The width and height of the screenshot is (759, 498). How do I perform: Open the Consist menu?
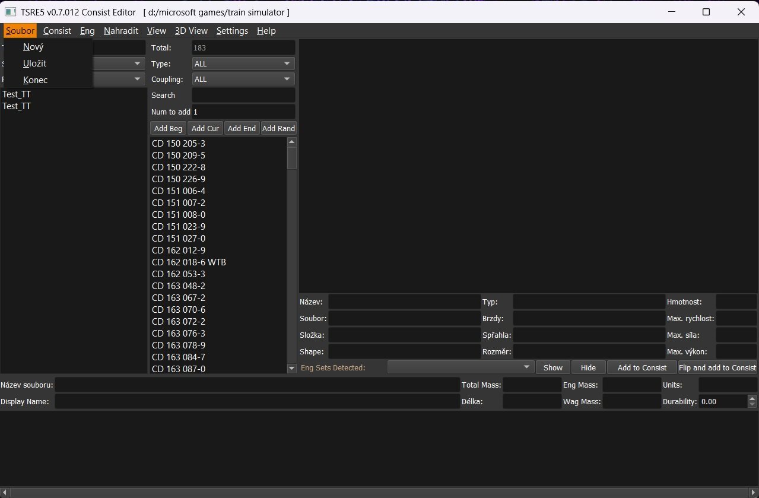click(x=57, y=31)
